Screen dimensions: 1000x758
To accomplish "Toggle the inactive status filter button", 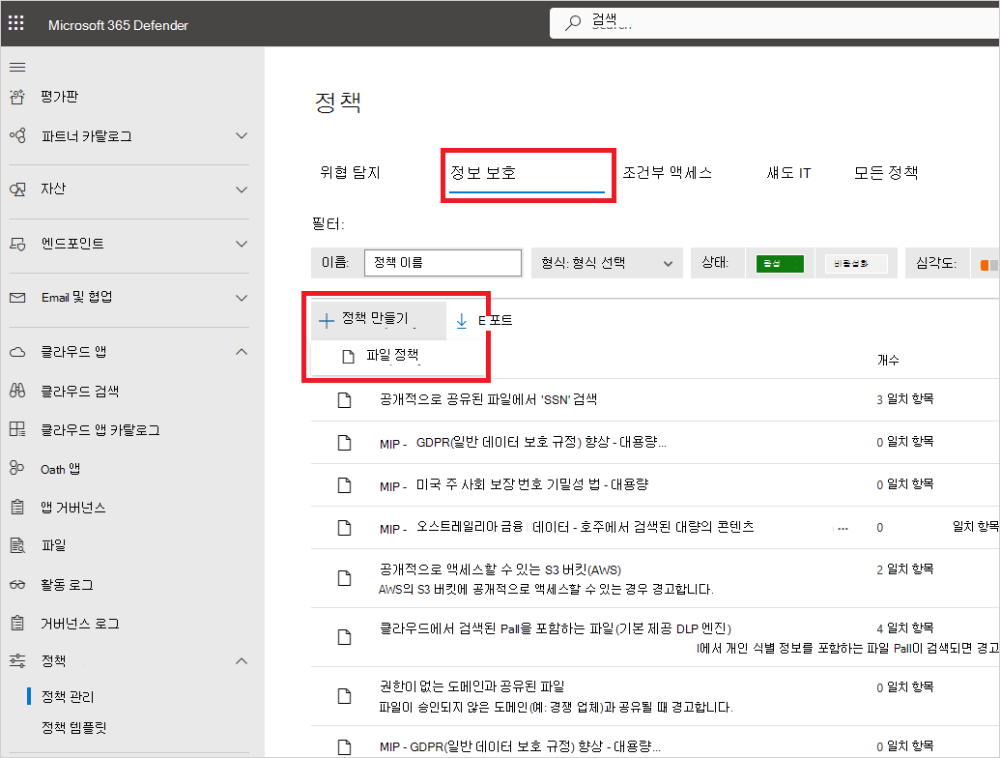I will point(856,263).
